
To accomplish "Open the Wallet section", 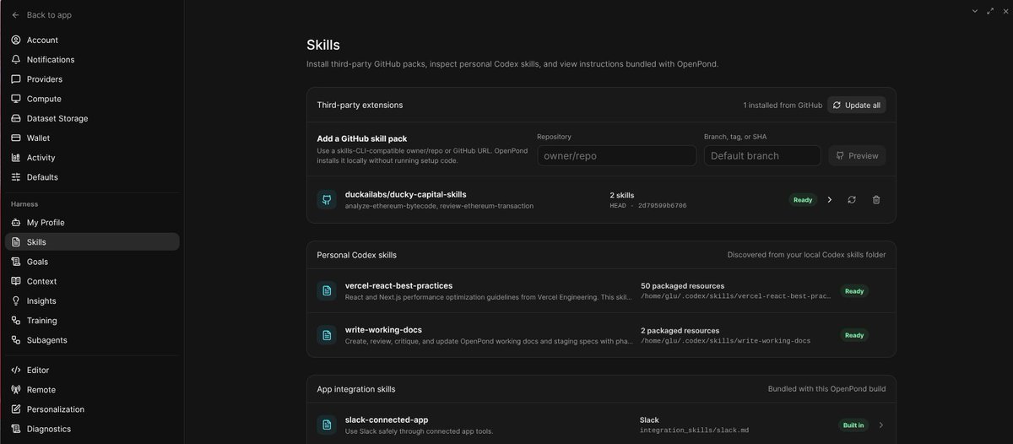I will [92, 138].
